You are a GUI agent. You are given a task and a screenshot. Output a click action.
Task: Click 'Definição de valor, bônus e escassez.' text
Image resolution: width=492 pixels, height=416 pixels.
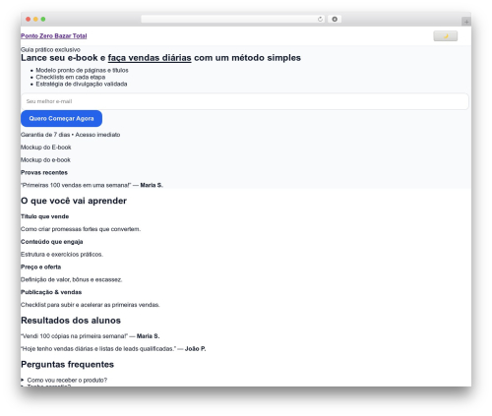pyautogui.click(x=72, y=279)
